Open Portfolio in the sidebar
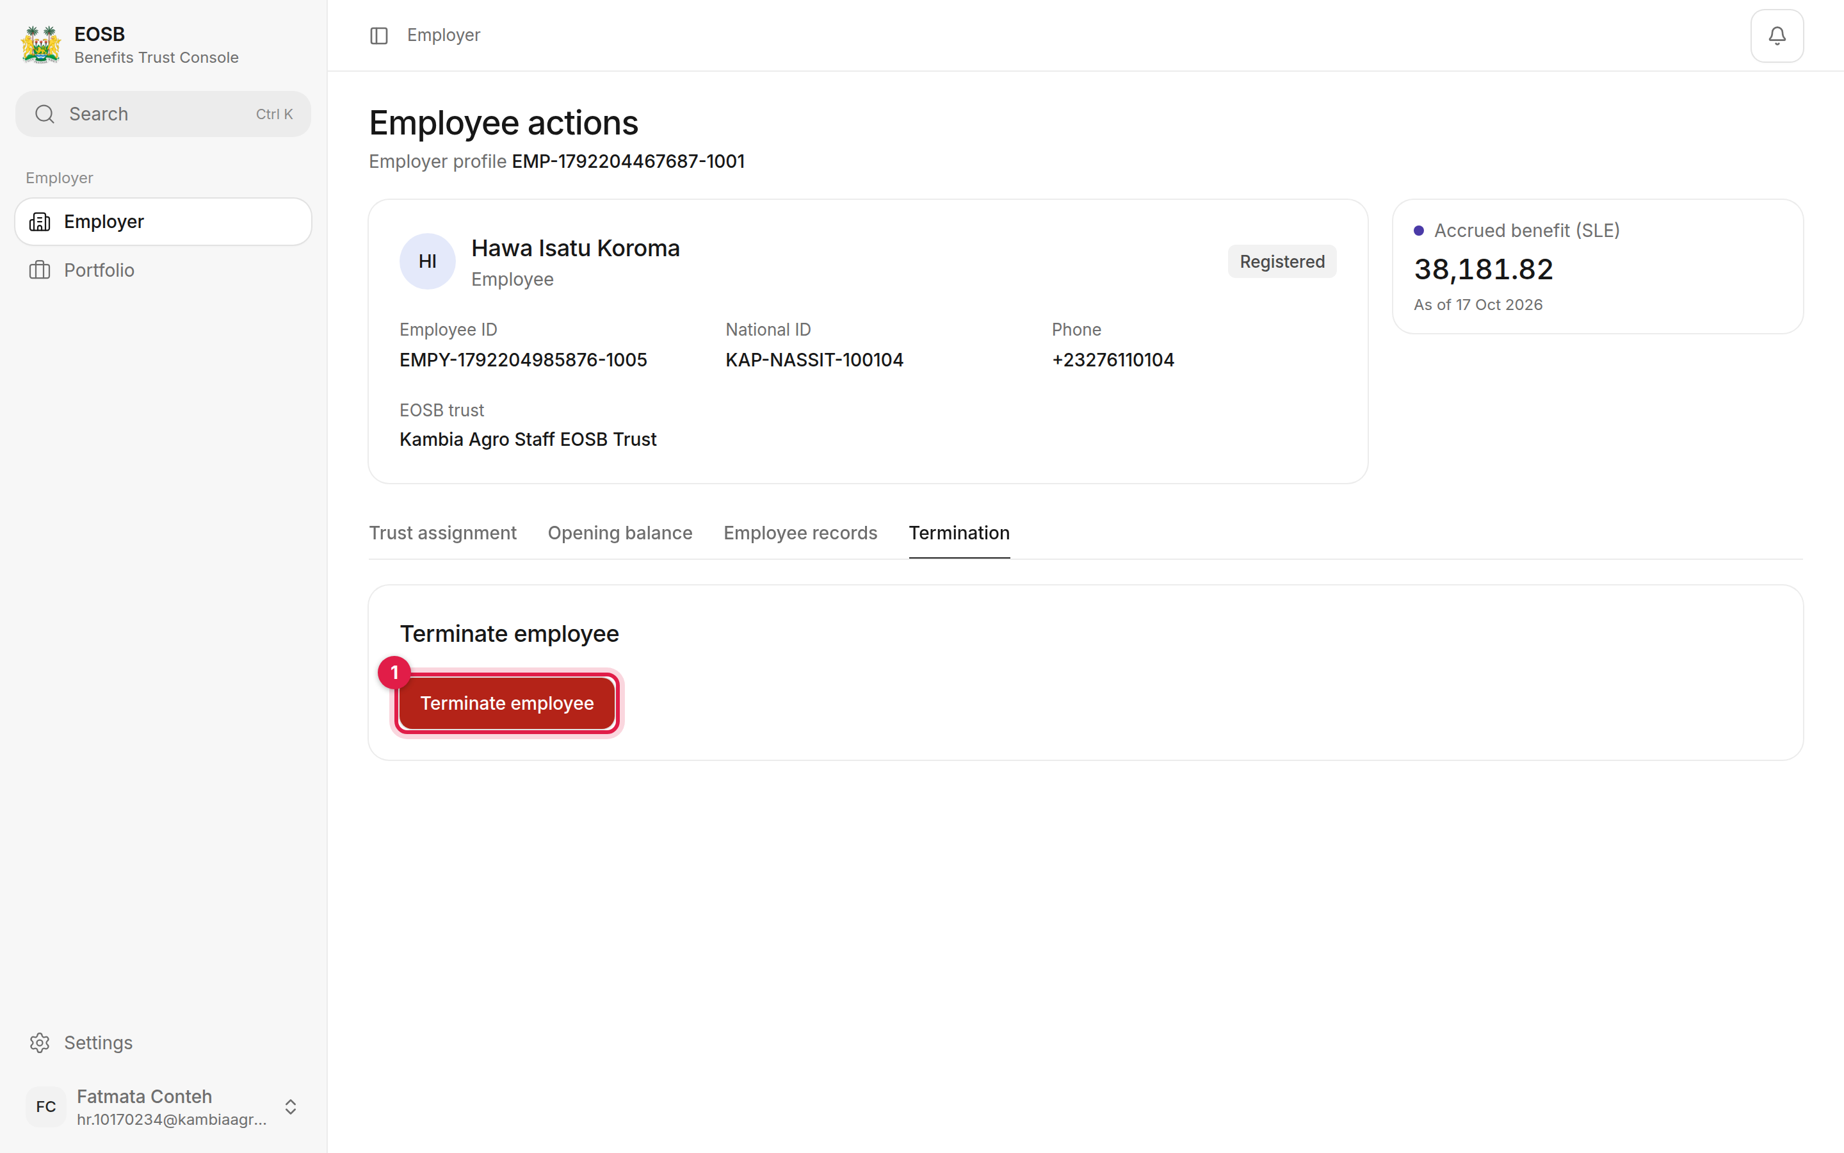Viewport: 1844px width, 1153px height. tap(163, 270)
